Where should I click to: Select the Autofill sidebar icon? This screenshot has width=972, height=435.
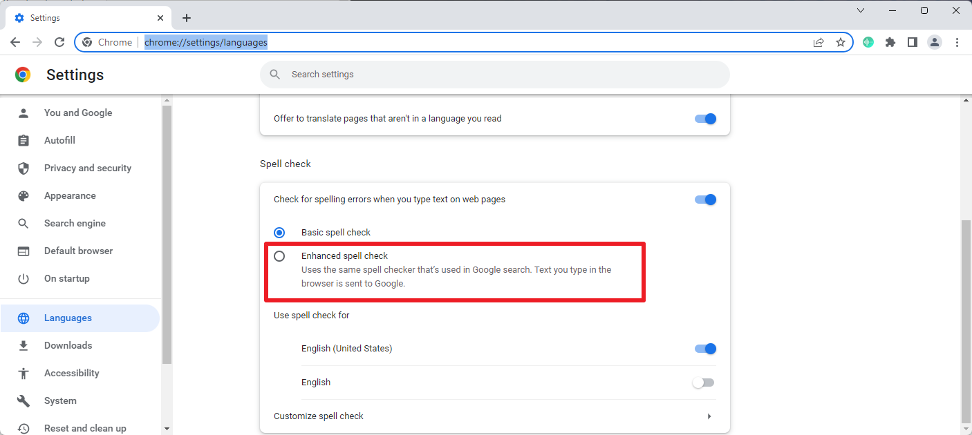(24, 140)
